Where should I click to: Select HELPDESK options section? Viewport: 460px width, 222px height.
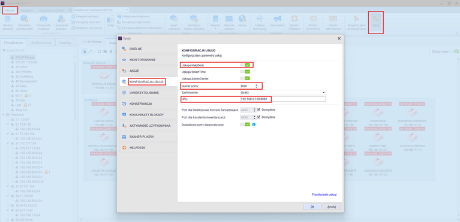pos(149,148)
